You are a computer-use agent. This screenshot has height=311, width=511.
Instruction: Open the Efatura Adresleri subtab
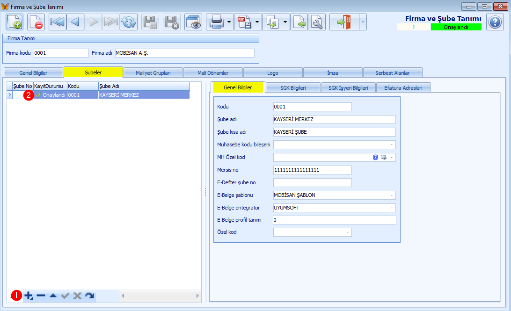[403, 88]
